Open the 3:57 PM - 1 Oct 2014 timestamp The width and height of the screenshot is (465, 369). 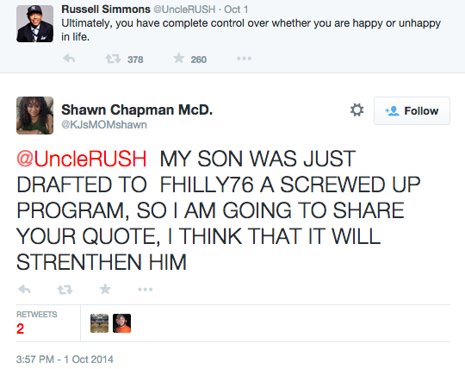[x=65, y=360]
